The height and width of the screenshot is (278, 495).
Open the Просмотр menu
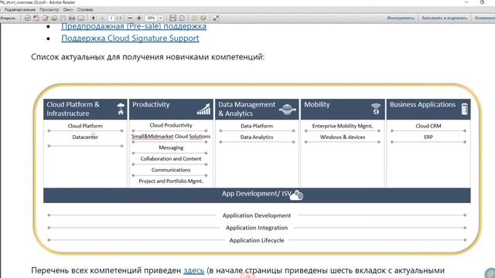(x=49, y=10)
